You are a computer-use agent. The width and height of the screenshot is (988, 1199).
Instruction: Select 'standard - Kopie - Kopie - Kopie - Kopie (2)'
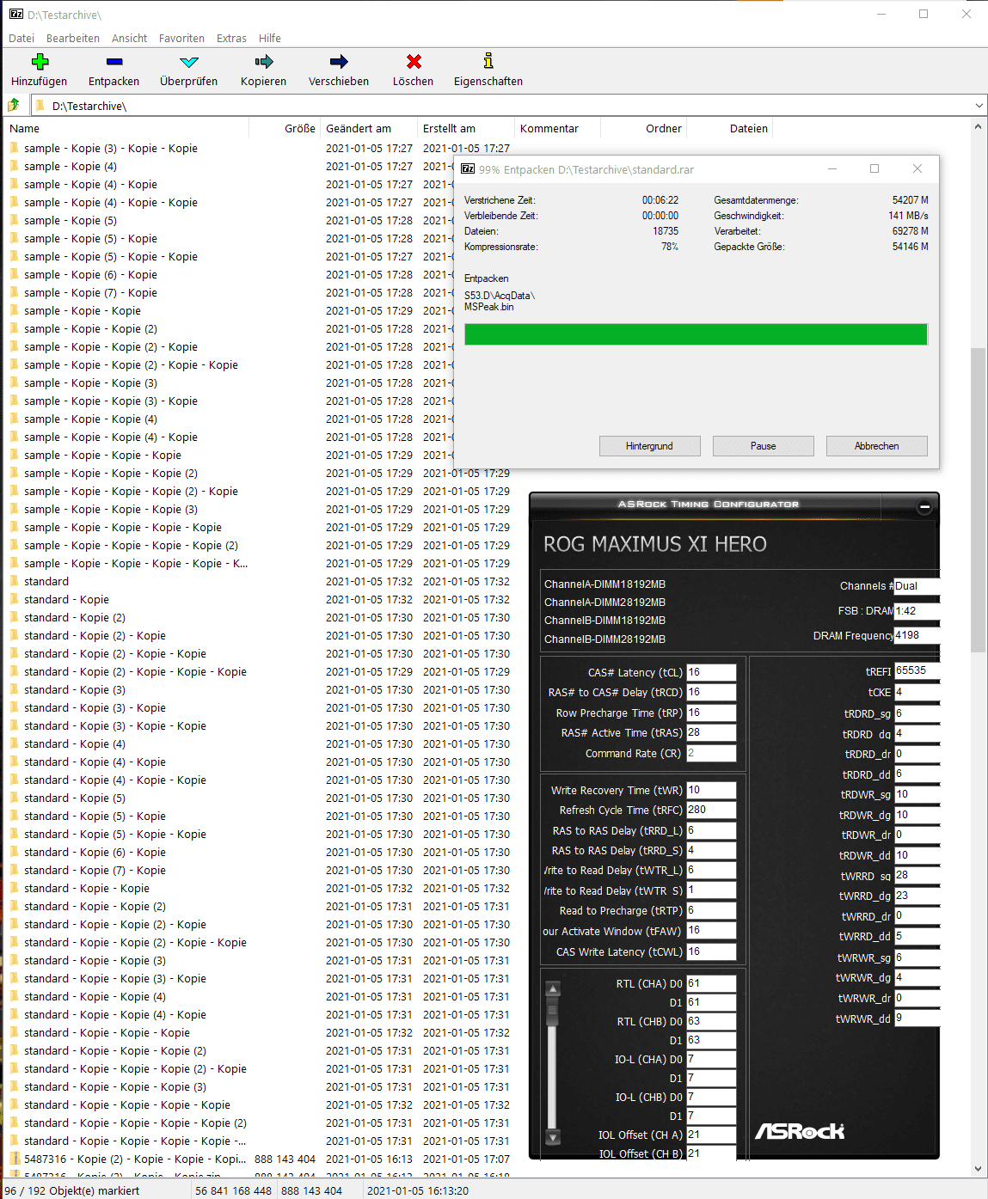coord(135,1123)
